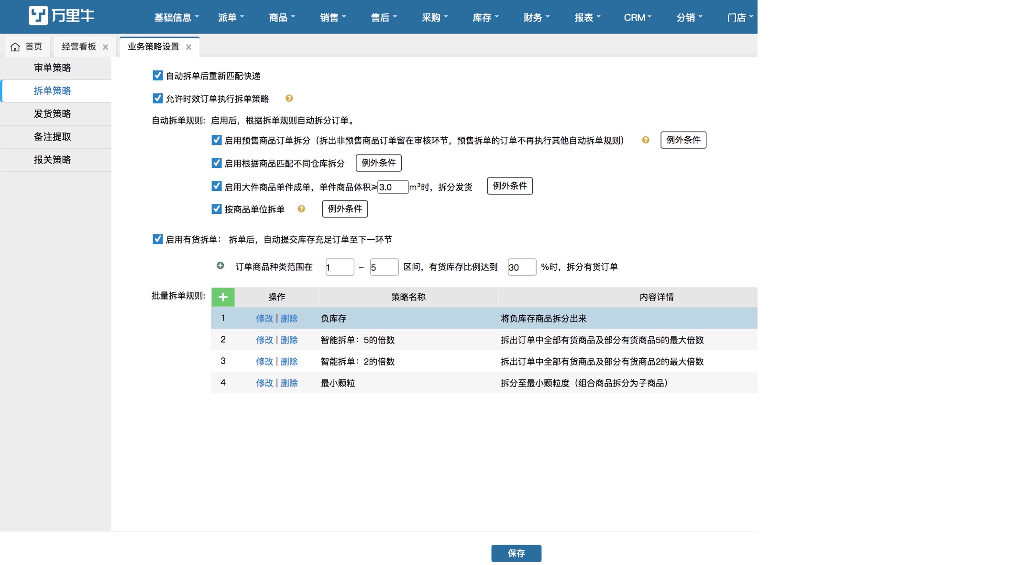Image resolution: width=1033 pixels, height=565 pixels.
Task: Click help icon beside 允许时效订单执行拆单策略
Action: pos(289,99)
